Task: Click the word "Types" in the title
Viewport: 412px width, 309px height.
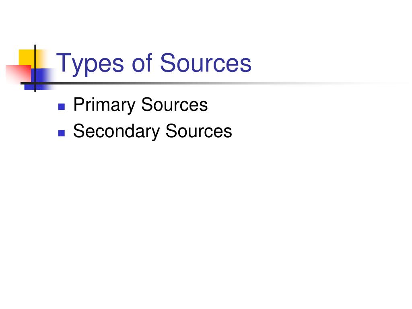Action: 90,64
